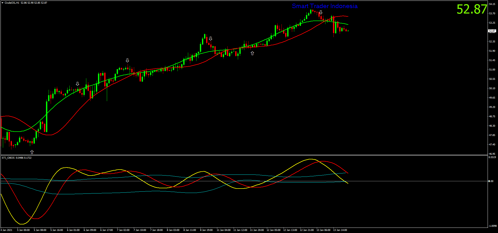
Task: Click the 8 Jan 03:00 time axis label
Action: [x=173, y=230]
